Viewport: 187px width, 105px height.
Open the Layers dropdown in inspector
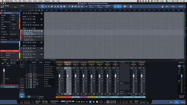(x=14, y=20)
